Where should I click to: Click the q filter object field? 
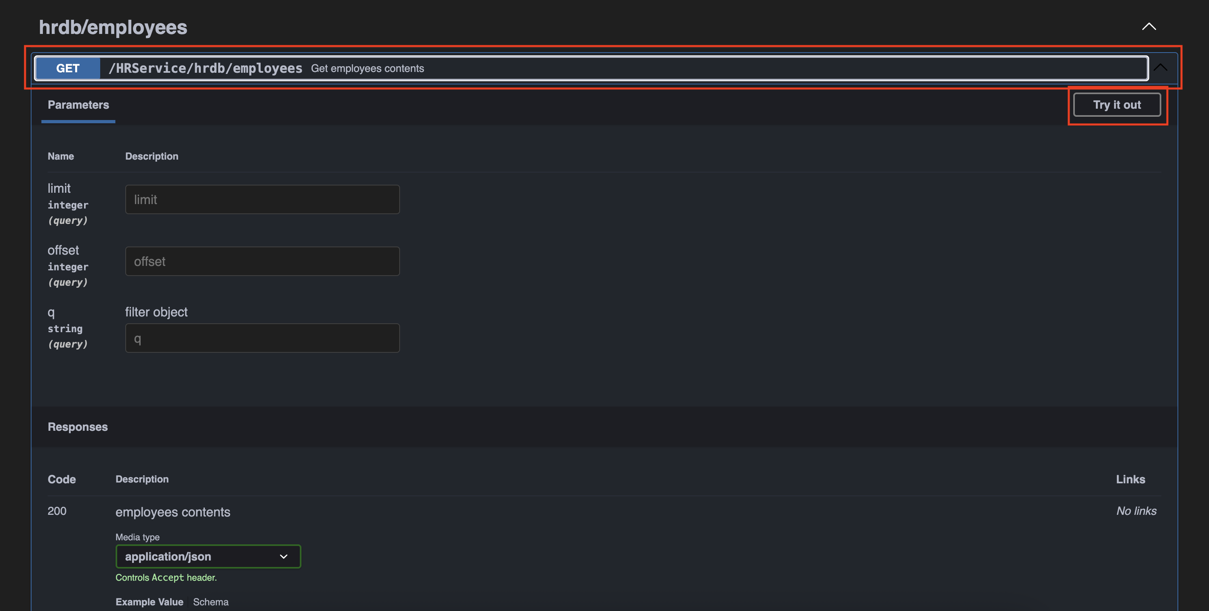coord(262,338)
